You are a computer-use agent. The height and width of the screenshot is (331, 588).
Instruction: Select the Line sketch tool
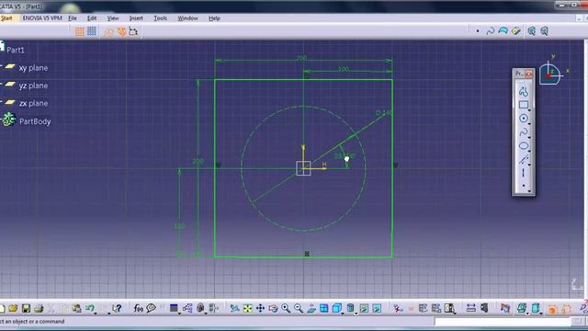524,159
